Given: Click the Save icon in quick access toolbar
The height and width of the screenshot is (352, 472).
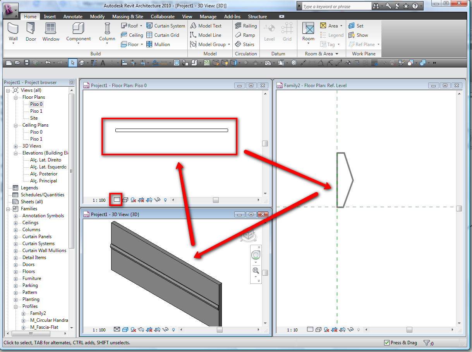Looking at the screenshot, I should click(x=27, y=62).
